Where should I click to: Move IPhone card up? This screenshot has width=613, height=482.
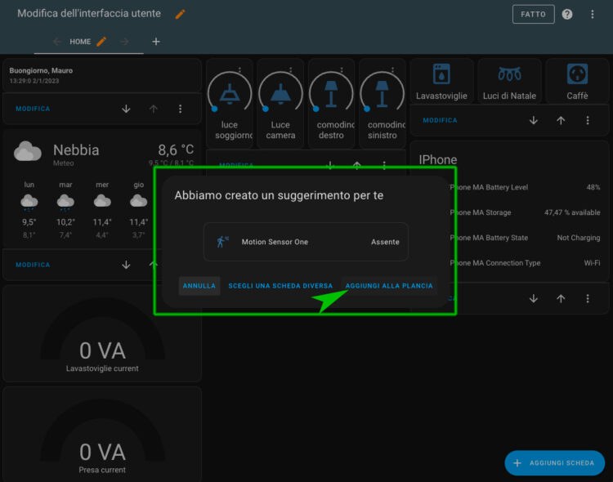pyautogui.click(x=561, y=299)
